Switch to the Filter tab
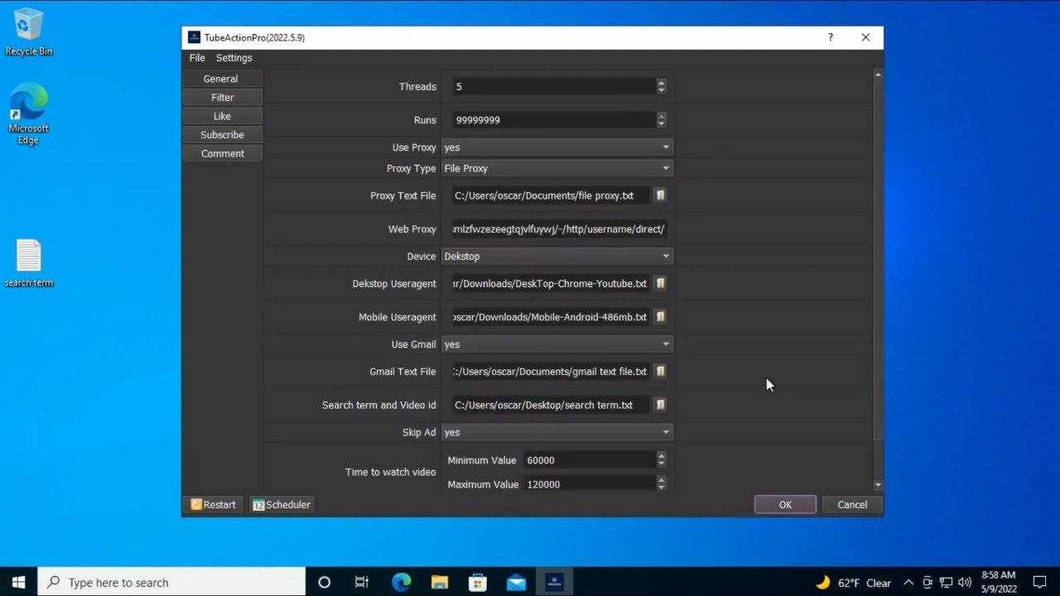The height and width of the screenshot is (596, 1060). coord(221,98)
